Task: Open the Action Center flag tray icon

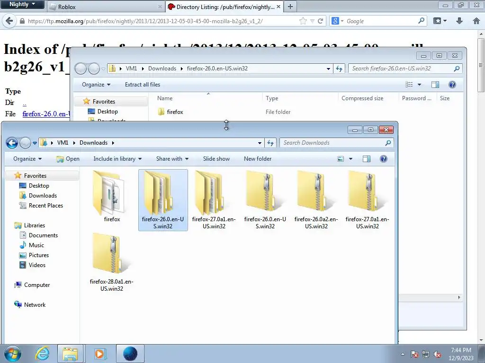Action: pos(414,354)
